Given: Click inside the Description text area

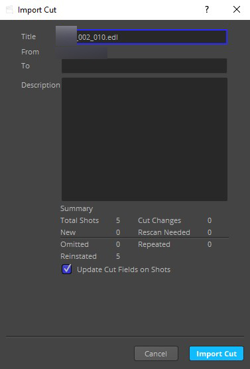Looking at the screenshot, I should click(x=145, y=139).
